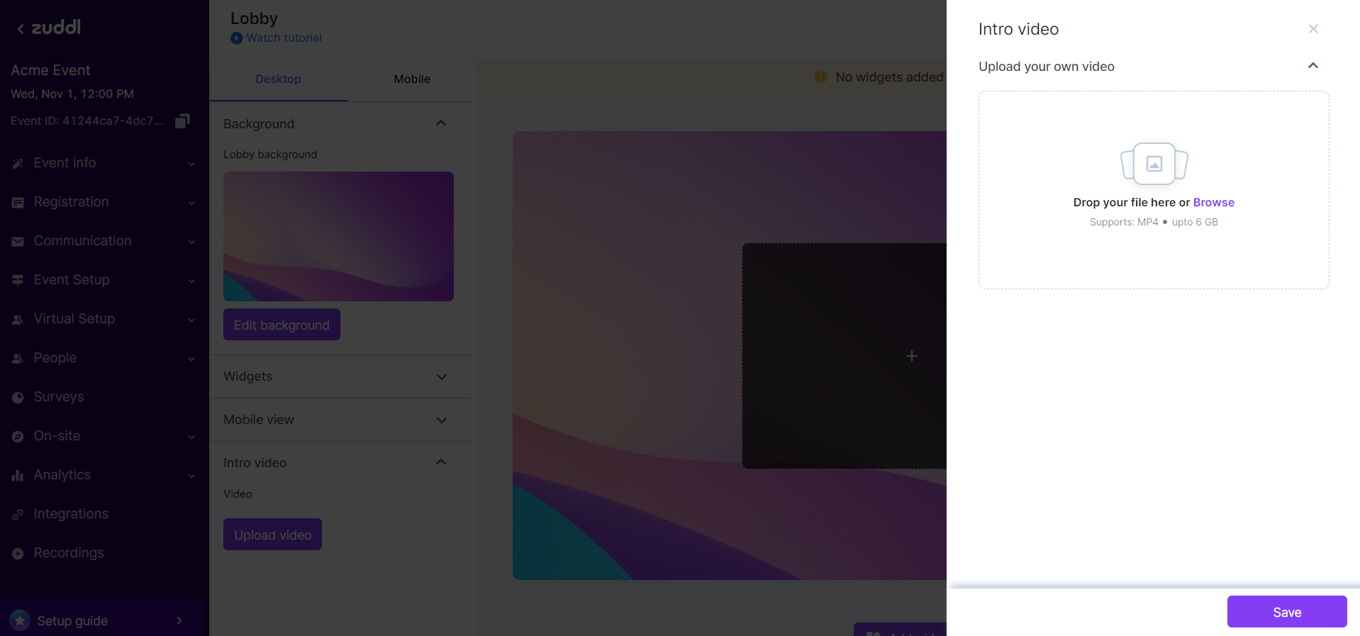Expand the Widgets section
This screenshot has width=1360, height=636.
coord(442,377)
